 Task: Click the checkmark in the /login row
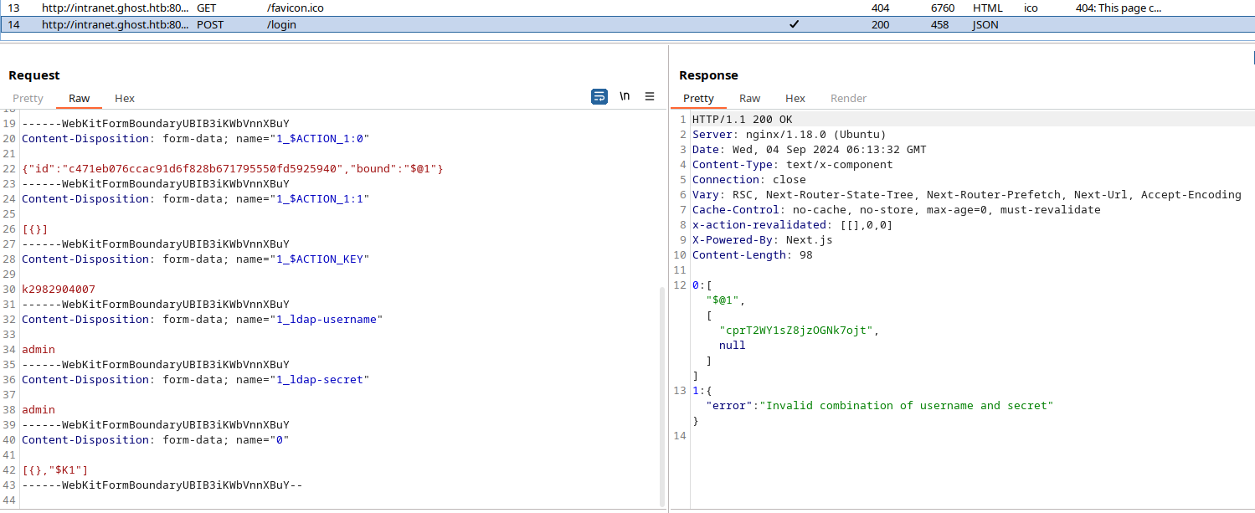click(x=794, y=24)
